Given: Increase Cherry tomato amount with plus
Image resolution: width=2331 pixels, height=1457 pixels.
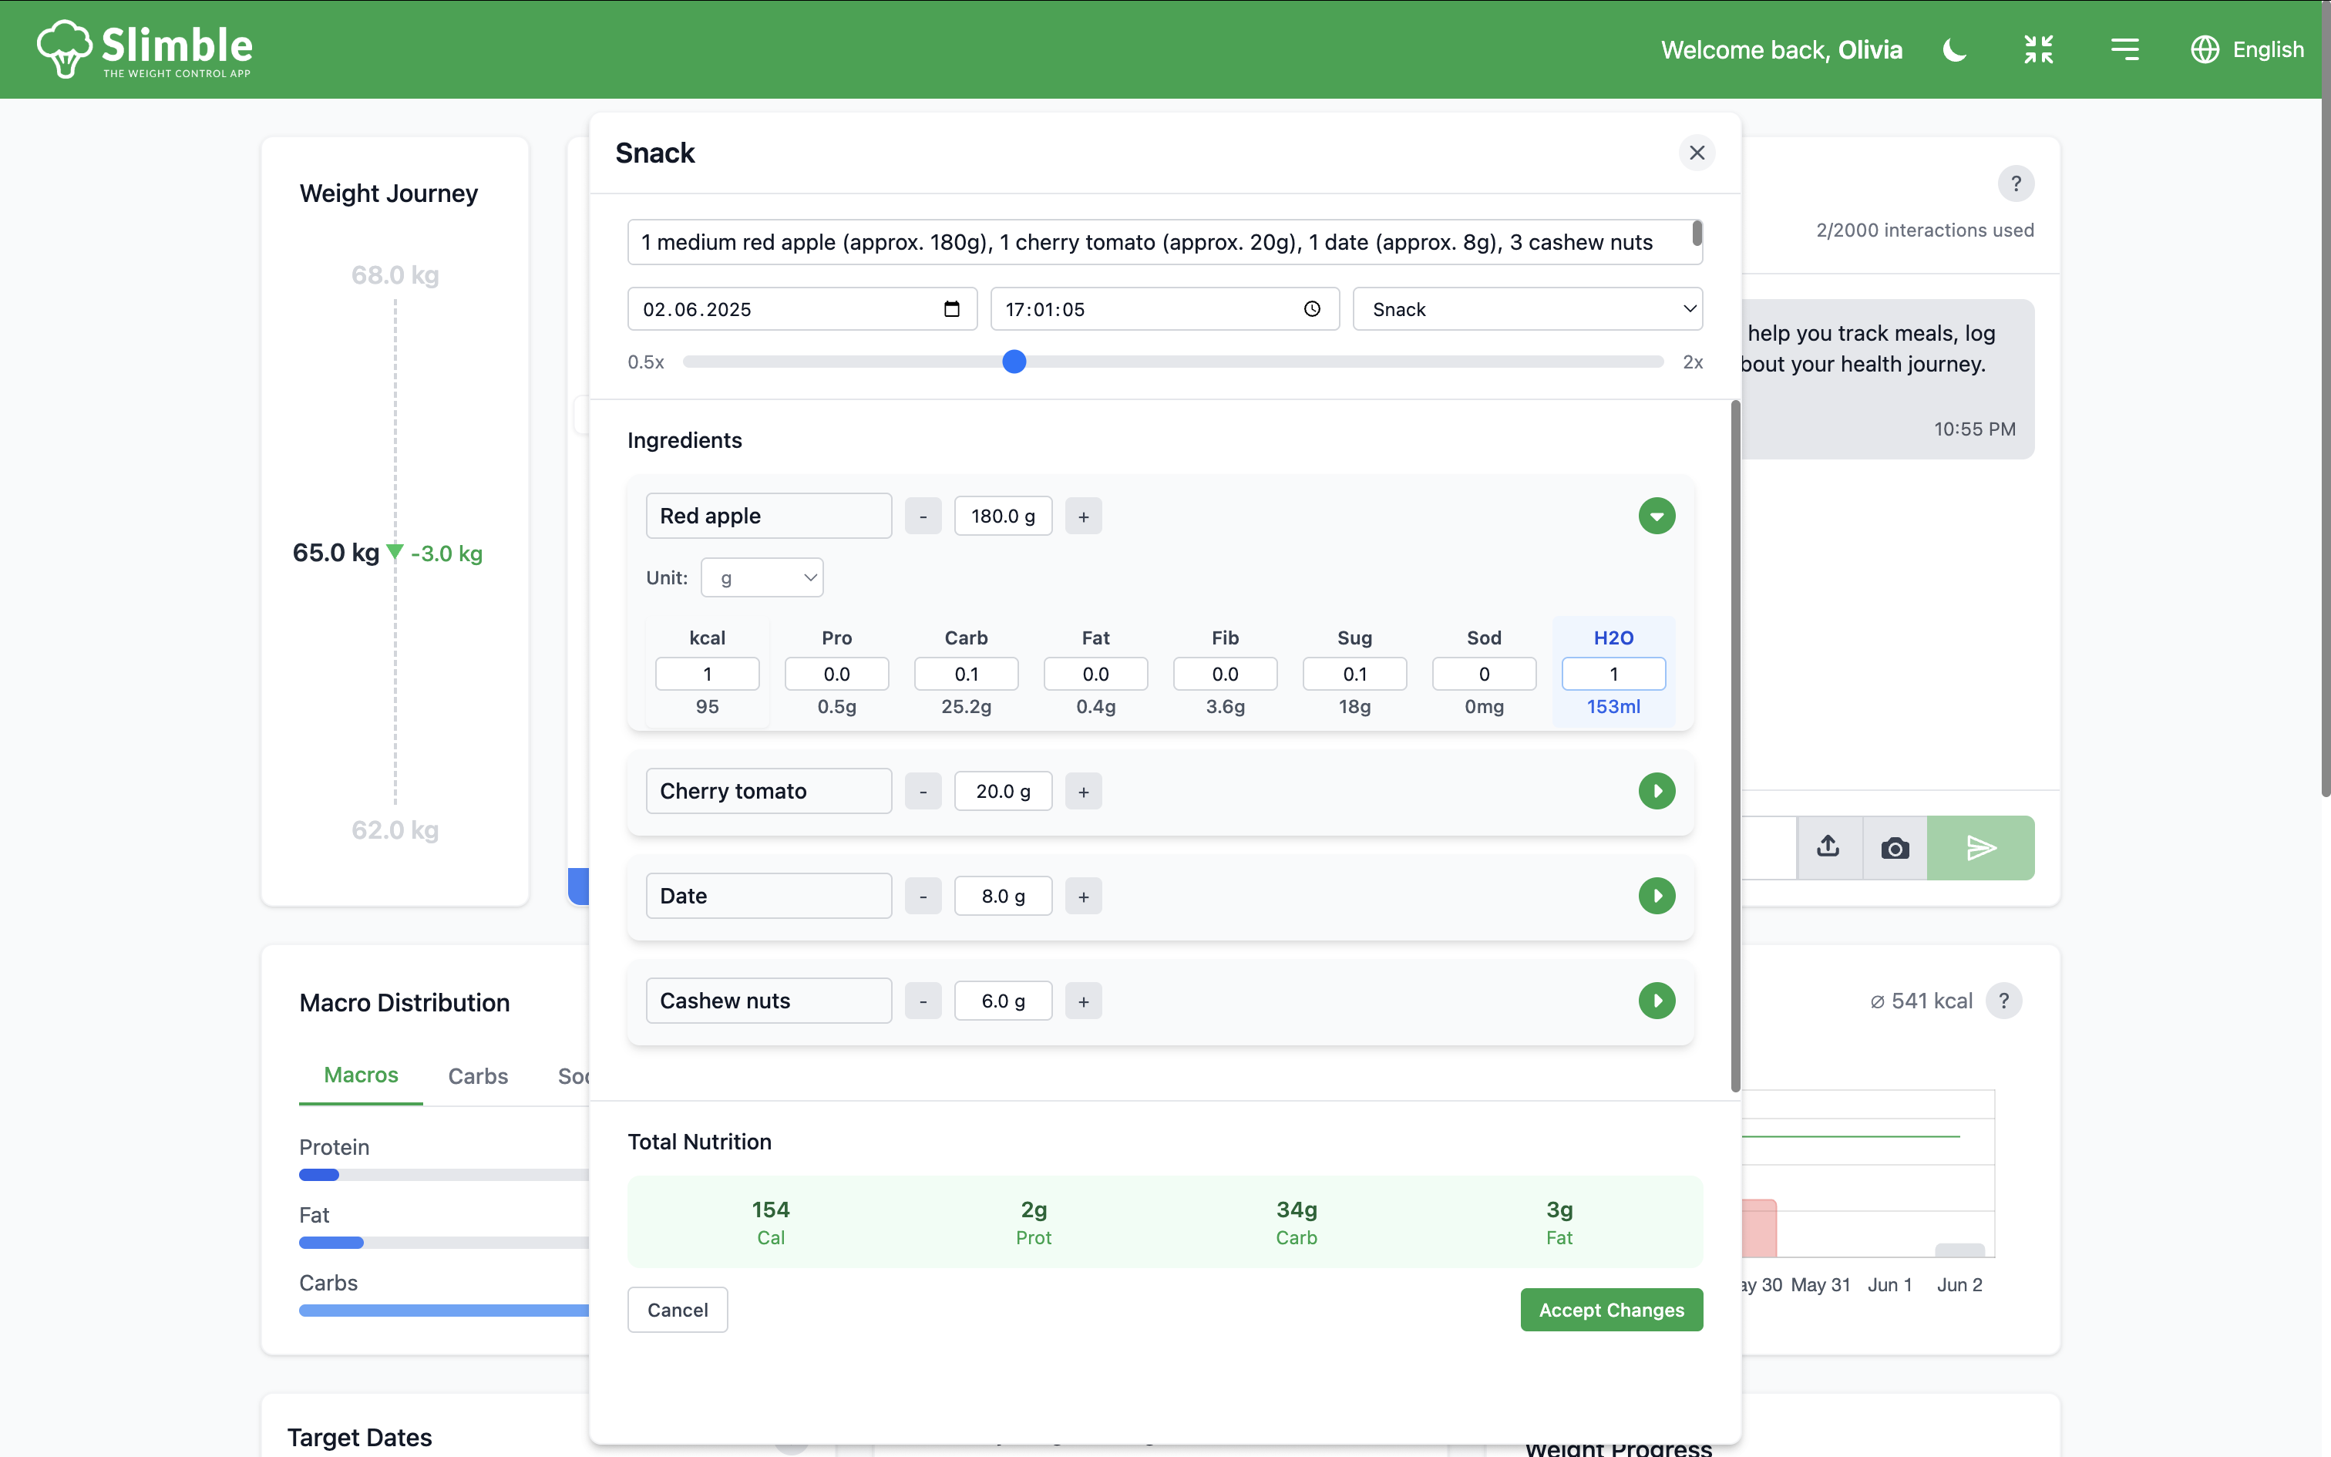Looking at the screenshot, I should point(1084,791).
